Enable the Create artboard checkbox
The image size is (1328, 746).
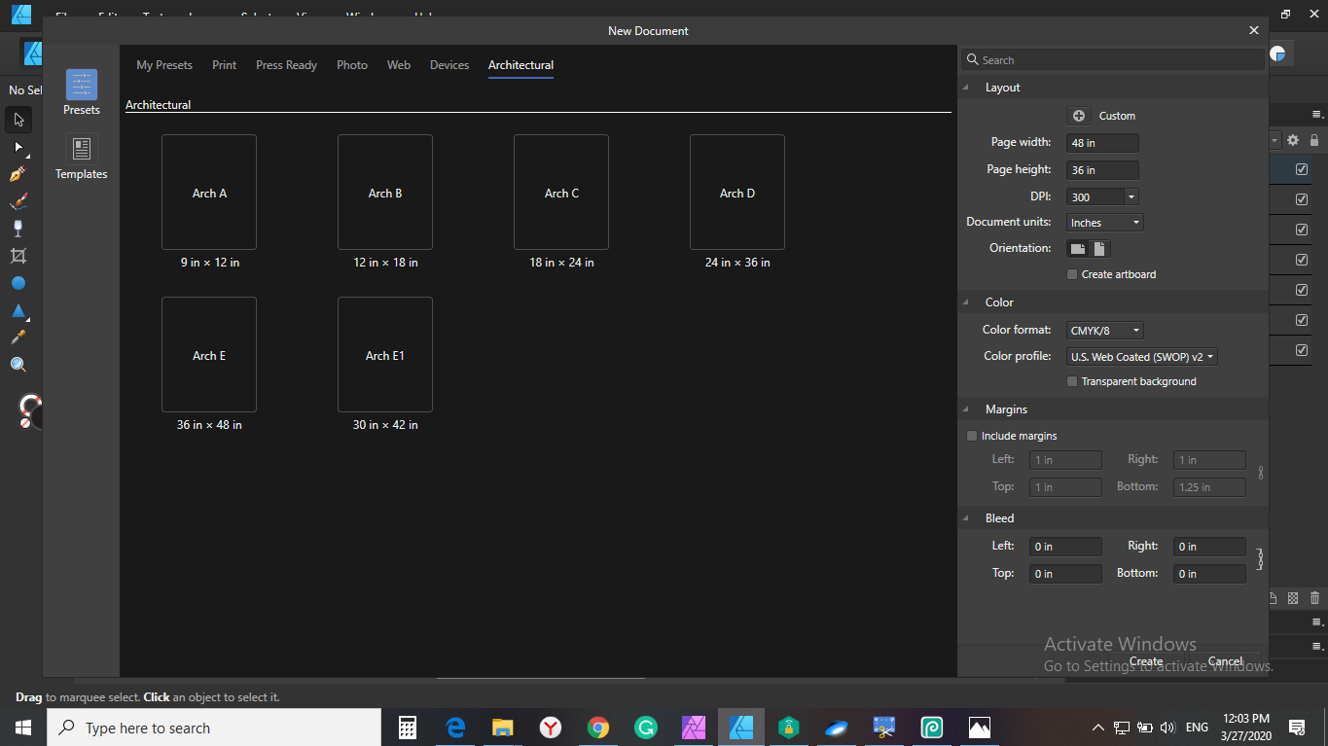[x=1072, y=274]
